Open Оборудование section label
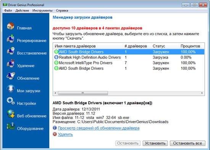This screenshot has height=150, width=210. 30,129
